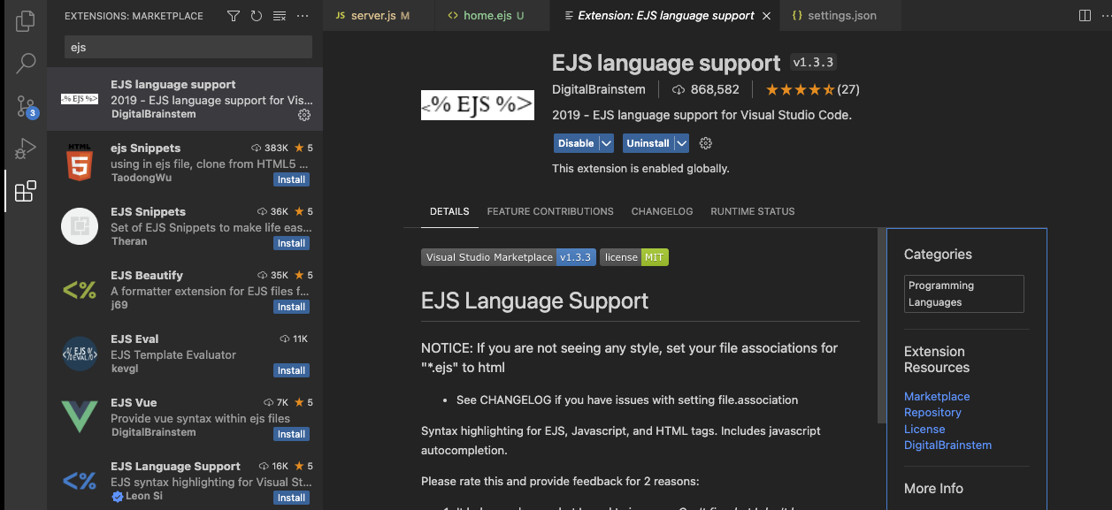This screenshot has width=1112, height=510.
Task: Install EJS Snippets by Theran
Action: (x=291, y=243)
